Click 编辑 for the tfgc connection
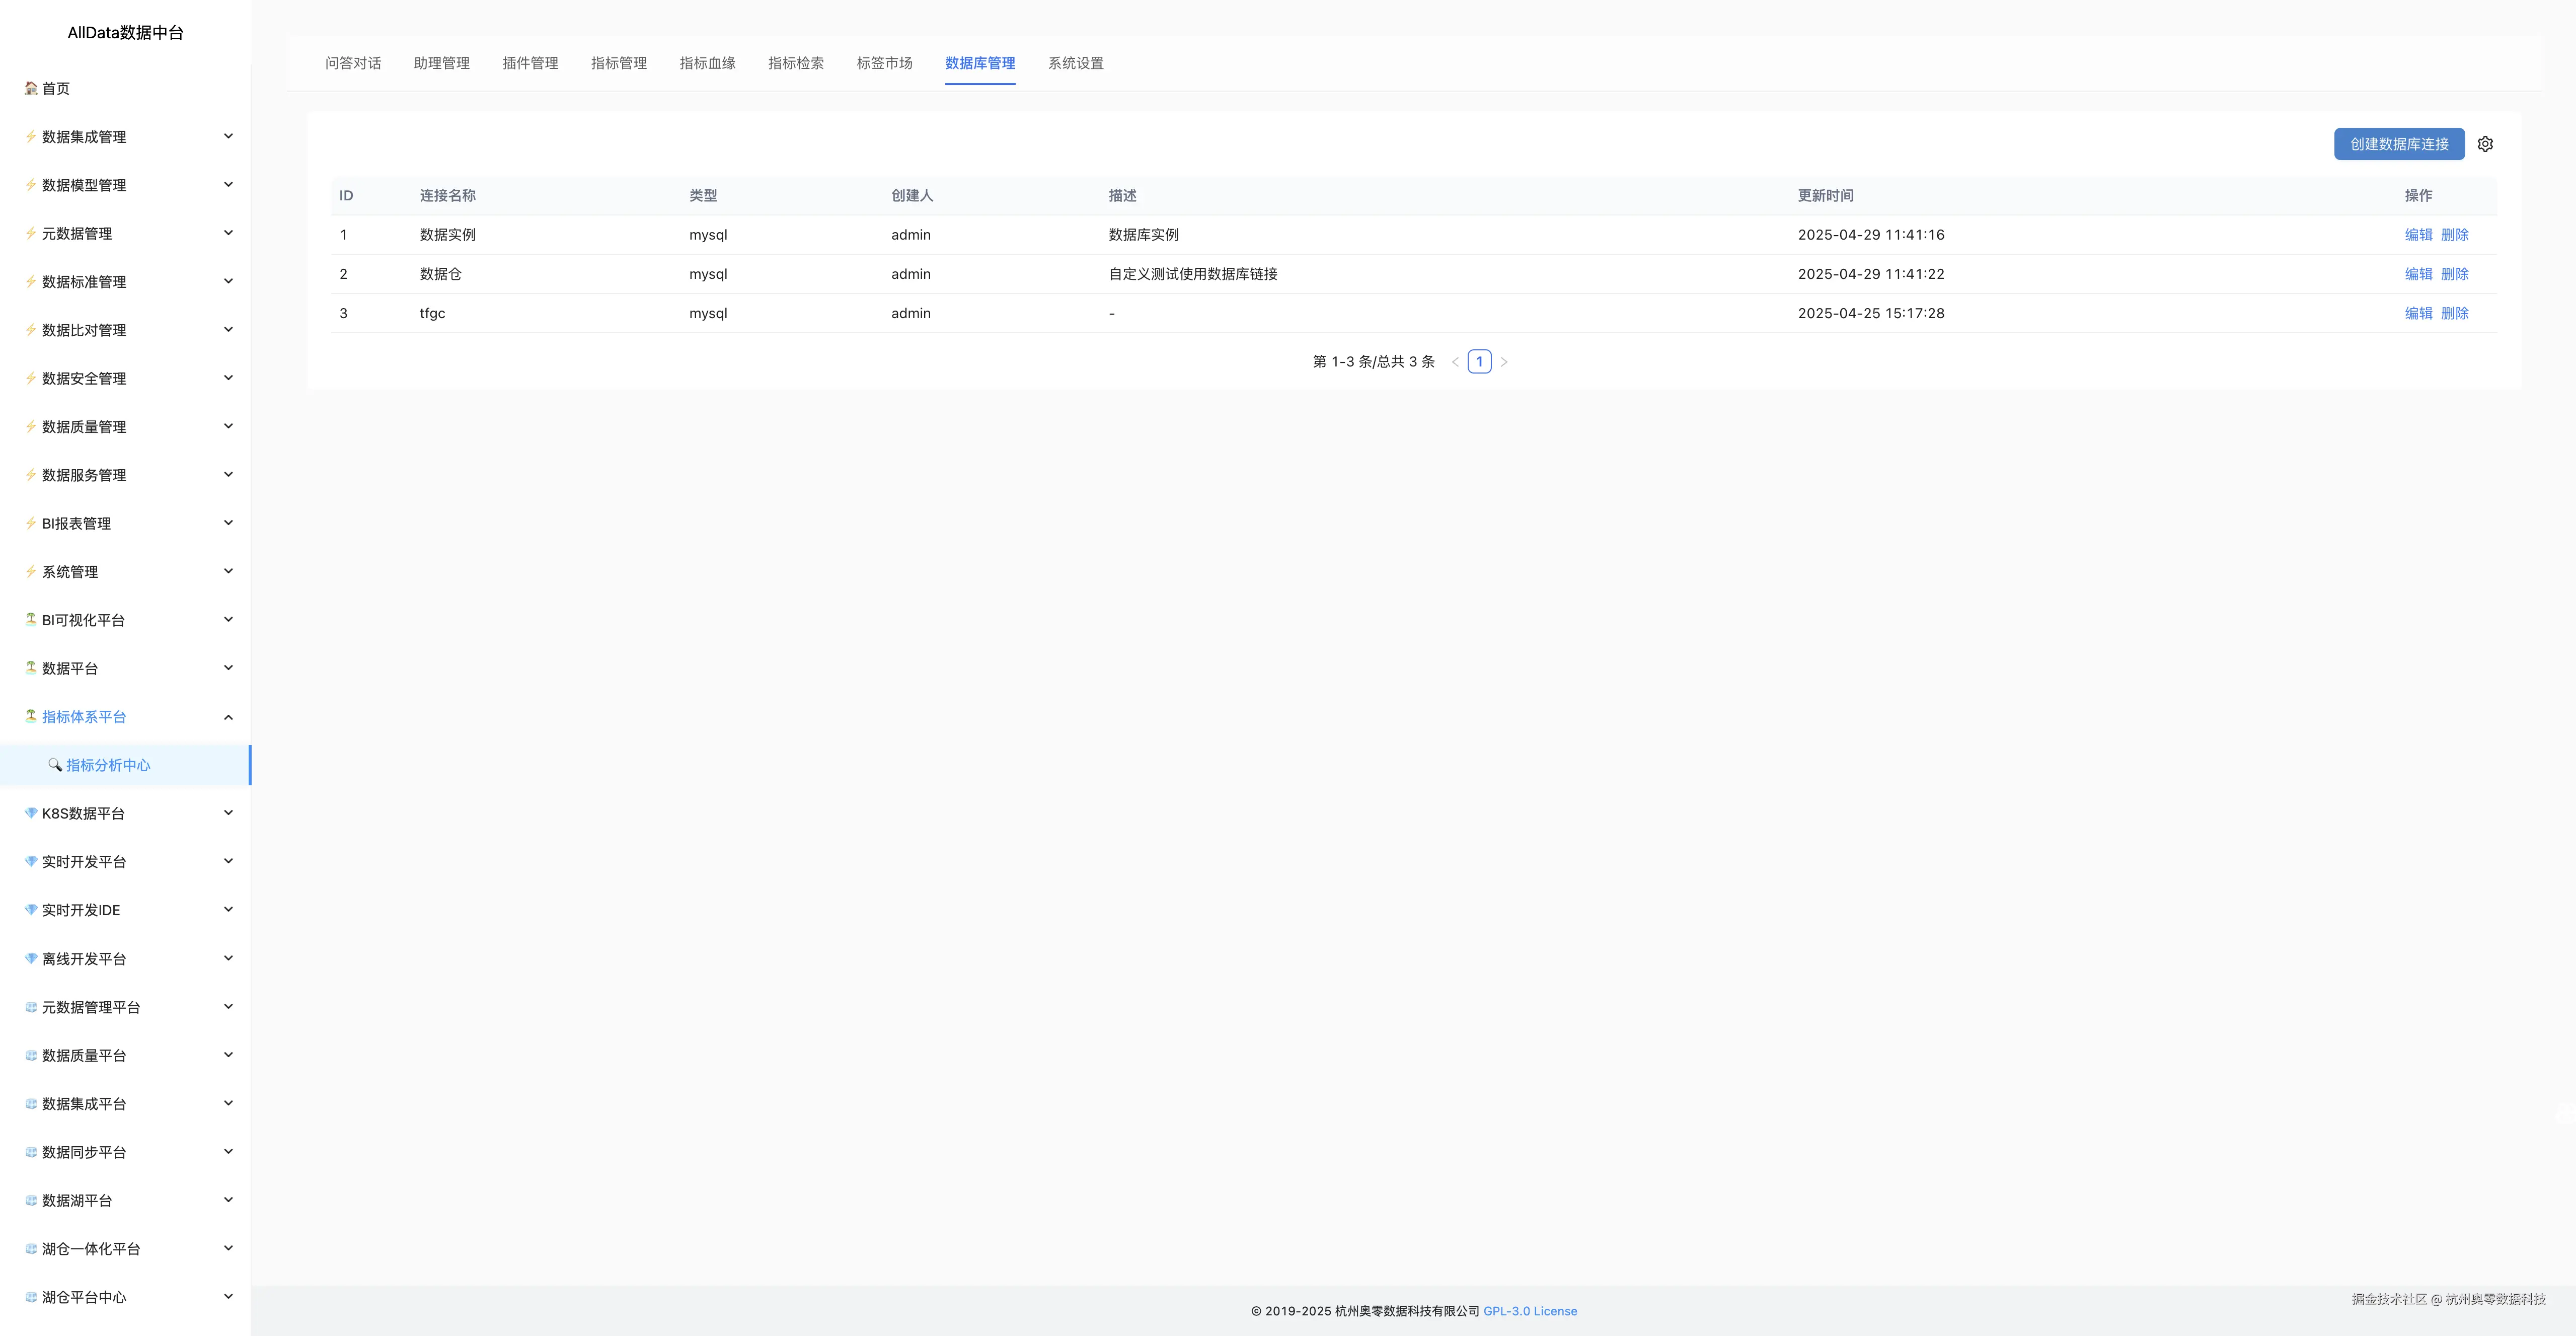This screenshot has height=1336, width=2576. [x=2418, y=313]
